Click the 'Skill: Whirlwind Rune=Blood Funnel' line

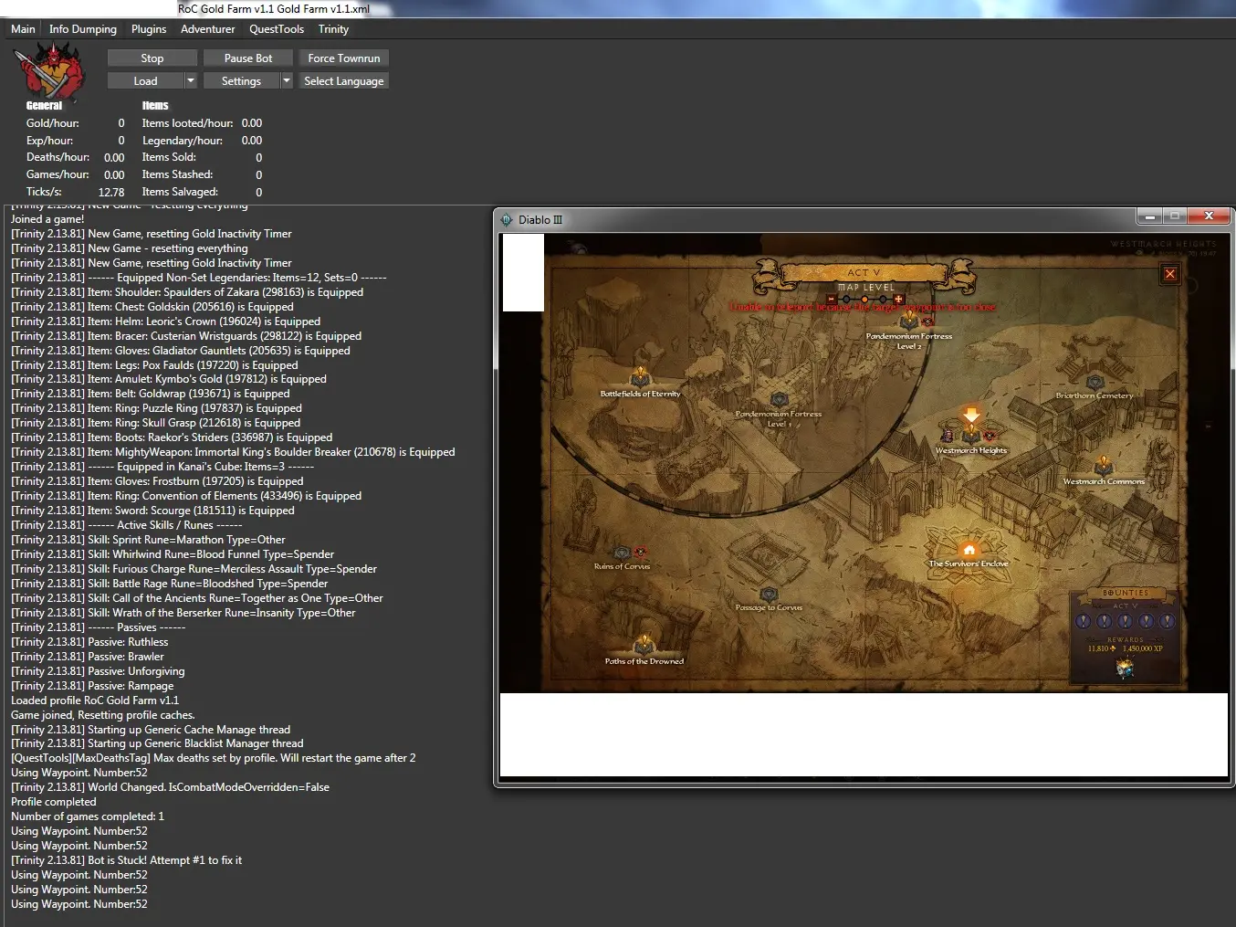pos(173,554)
